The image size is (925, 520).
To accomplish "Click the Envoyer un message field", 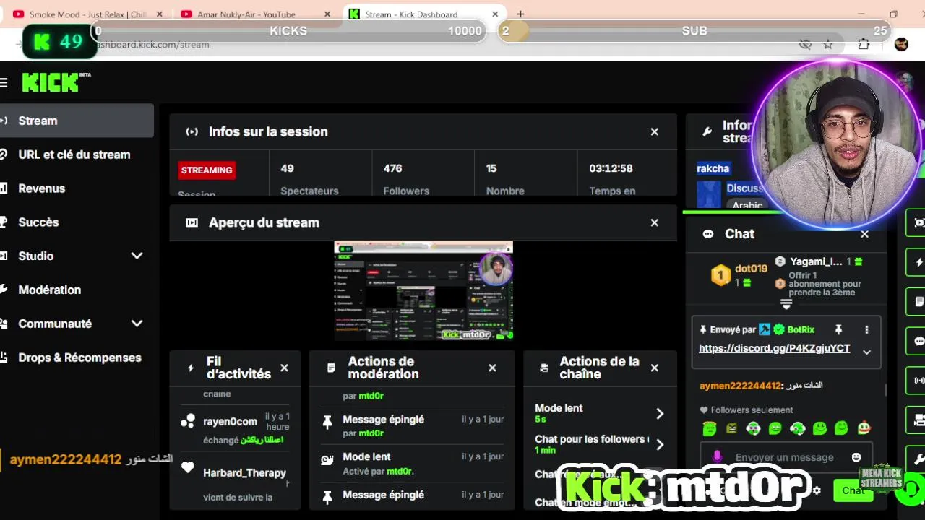I will point(786,457).
